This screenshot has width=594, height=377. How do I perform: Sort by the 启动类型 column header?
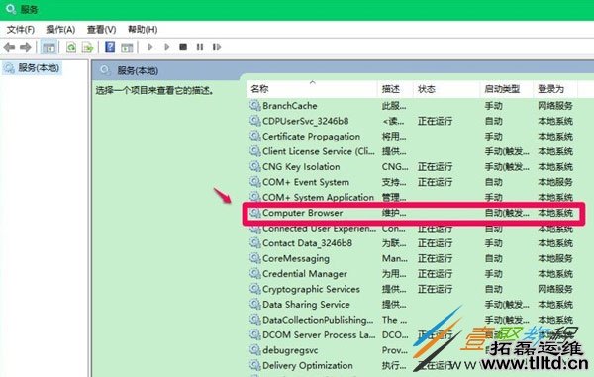pos(507,89)
